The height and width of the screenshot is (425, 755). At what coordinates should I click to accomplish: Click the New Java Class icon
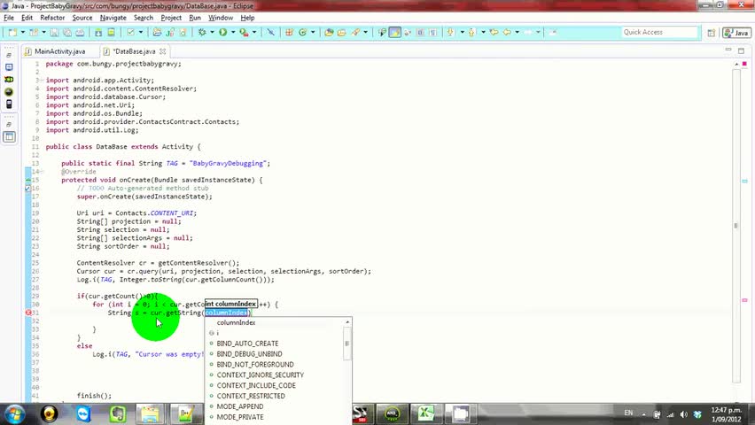coord(302,32)
